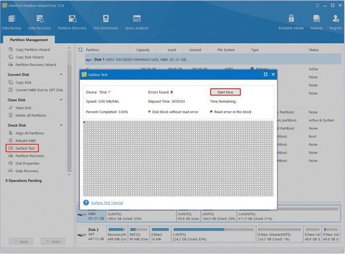The height and width of the screenshot is (254, 345).
Task: Switch to Partition Management tab
Action: (29, 40)
